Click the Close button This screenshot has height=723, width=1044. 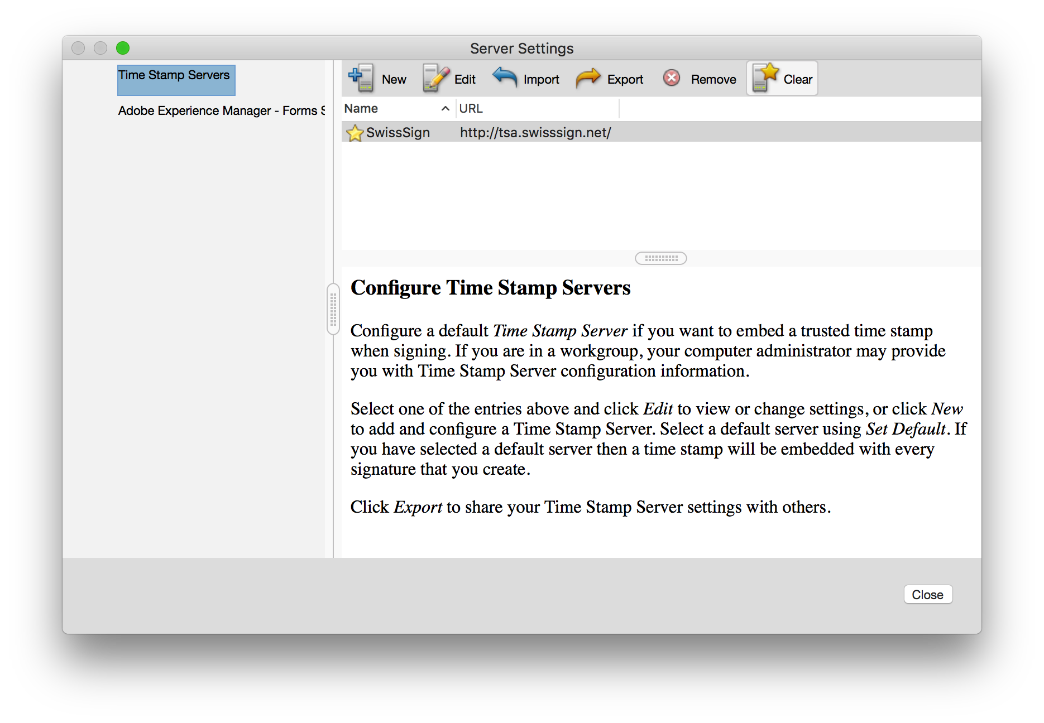click(927, 595)
